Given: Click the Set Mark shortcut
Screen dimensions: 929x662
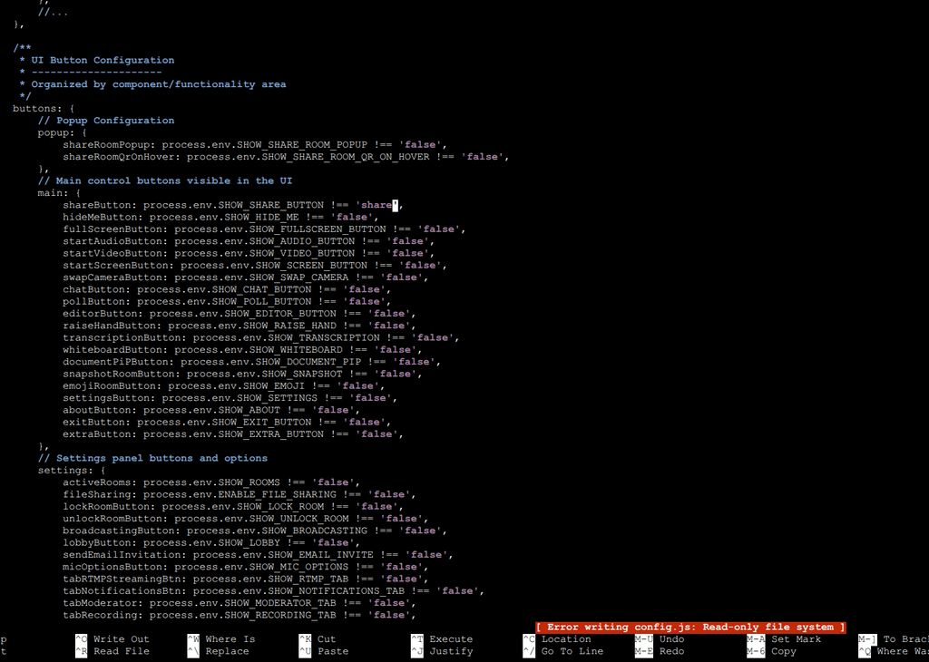Looking at the screenshot, I should (x=796, y=639).
